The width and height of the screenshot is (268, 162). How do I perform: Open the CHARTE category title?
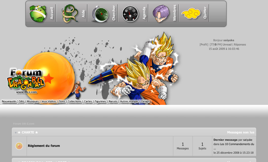tap(28, 132)
